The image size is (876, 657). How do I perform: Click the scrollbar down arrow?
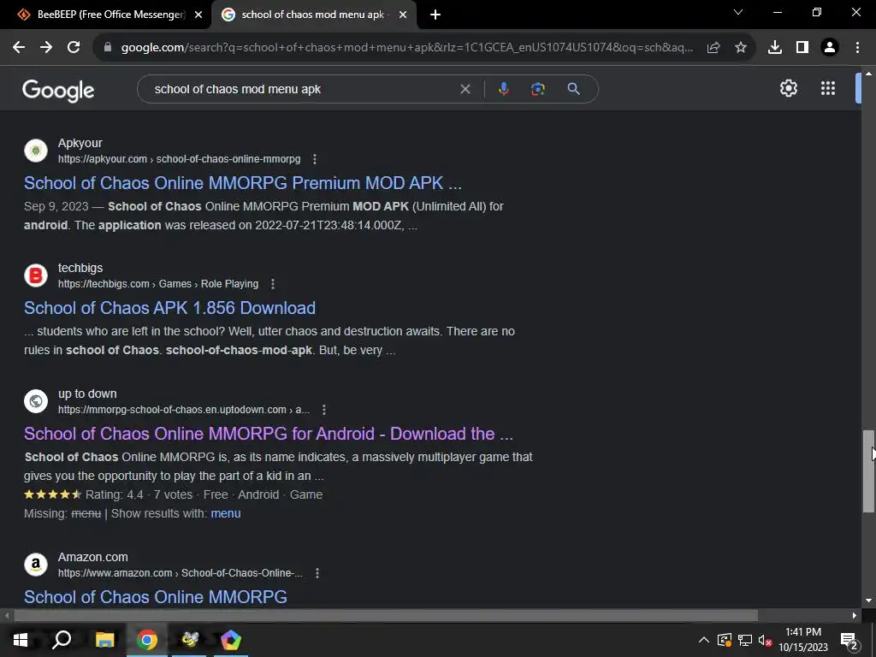(868, 601)
